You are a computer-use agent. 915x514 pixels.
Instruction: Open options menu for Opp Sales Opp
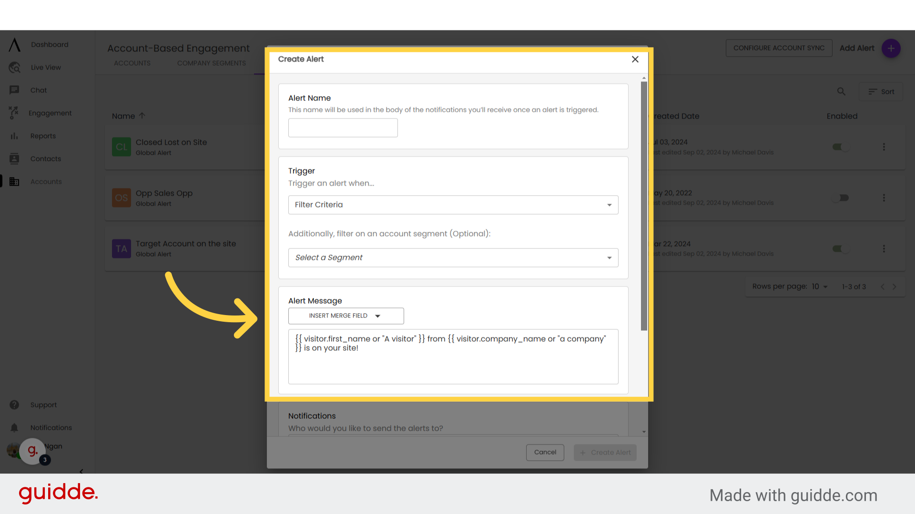click(x=884, y=198)
